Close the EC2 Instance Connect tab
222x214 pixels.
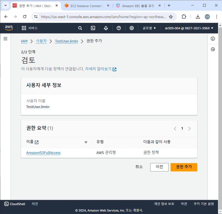[x=108, y=5]
